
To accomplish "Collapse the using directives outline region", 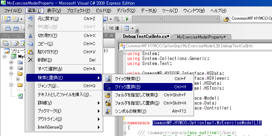I will [125, 54].
